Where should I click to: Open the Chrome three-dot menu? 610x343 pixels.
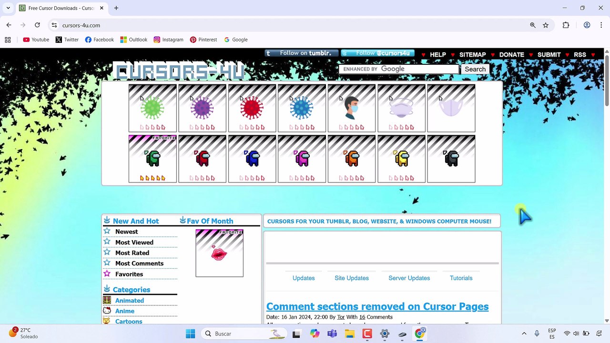(601, 25)
